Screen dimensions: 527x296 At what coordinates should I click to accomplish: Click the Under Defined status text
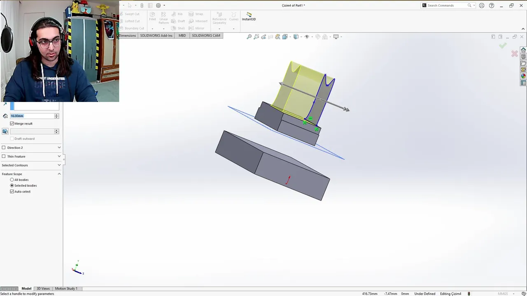coord(424,294)
